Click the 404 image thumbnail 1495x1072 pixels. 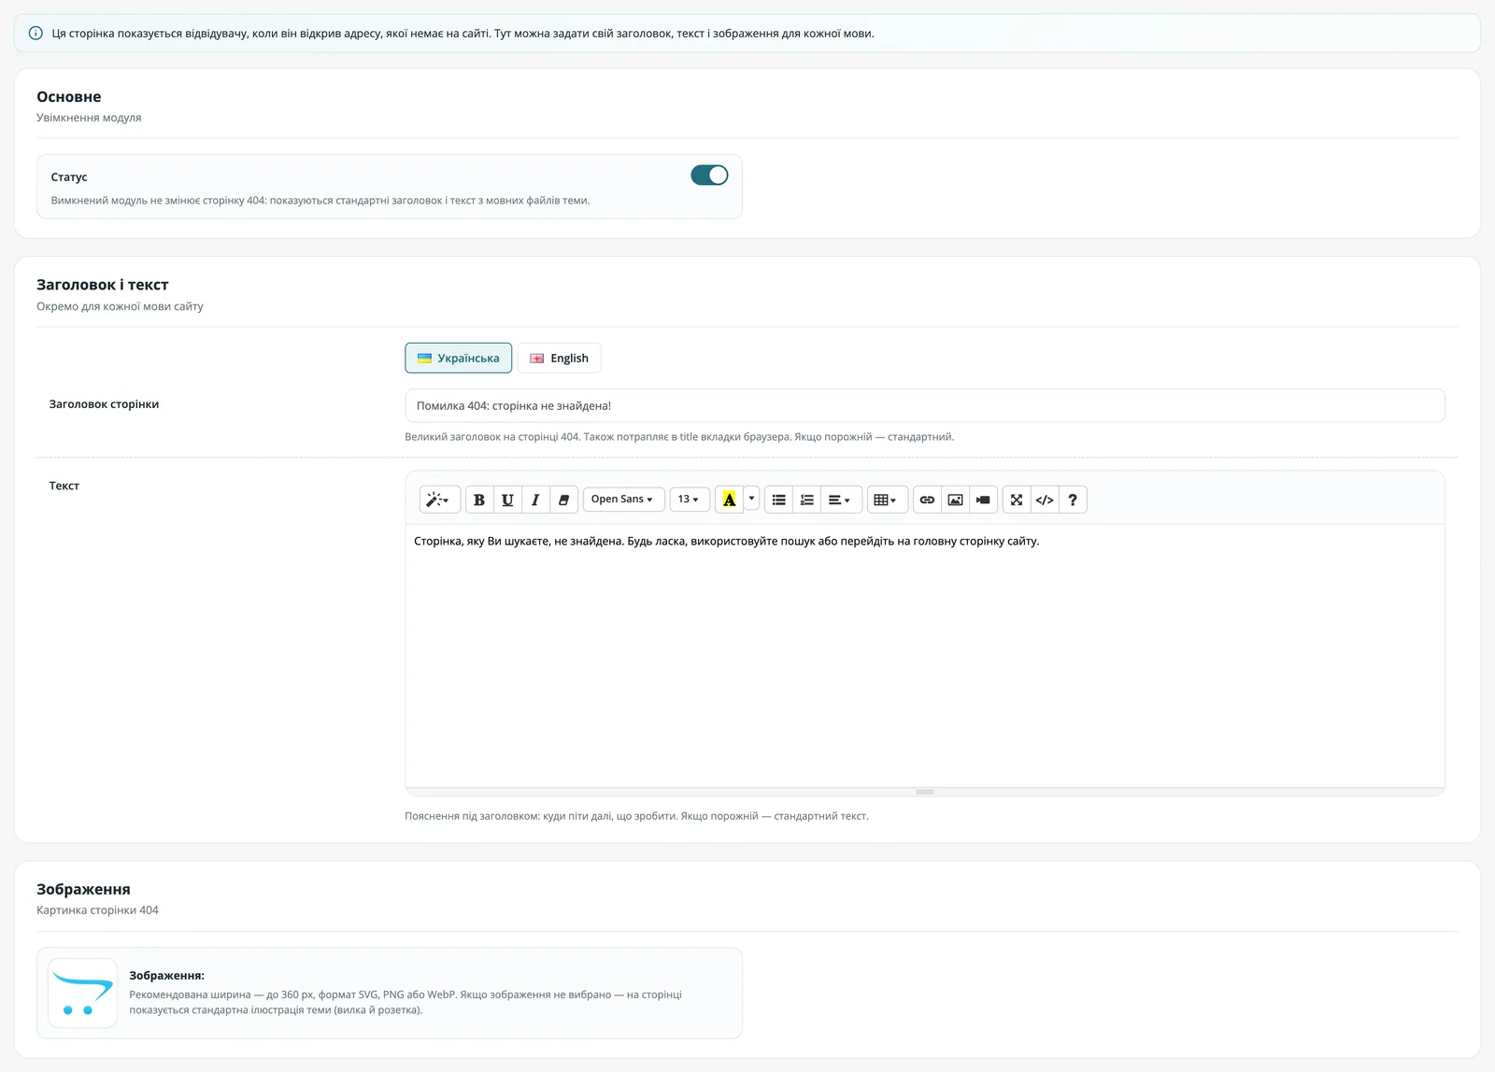[x=82, y=993]
